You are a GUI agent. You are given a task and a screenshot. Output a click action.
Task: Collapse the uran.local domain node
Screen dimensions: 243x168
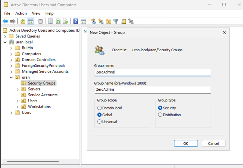tap(5, 42)
